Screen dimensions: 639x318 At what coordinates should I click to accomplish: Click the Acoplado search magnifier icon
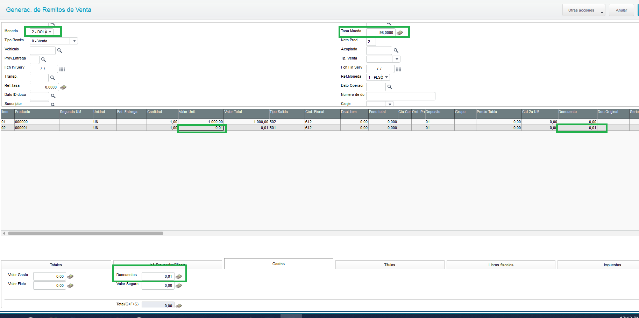396,51
